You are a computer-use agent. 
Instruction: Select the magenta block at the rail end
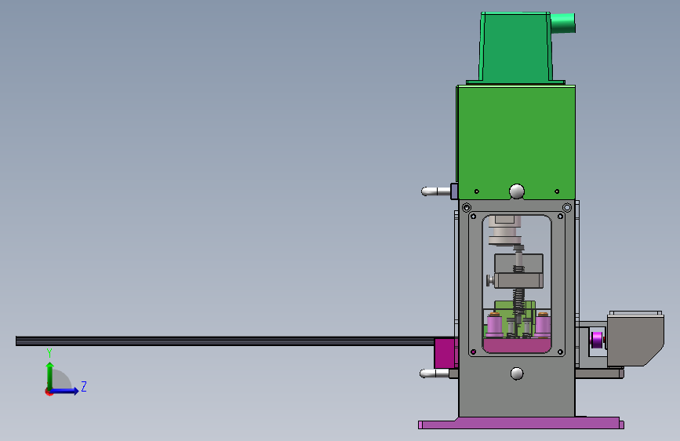pos(445,353)
